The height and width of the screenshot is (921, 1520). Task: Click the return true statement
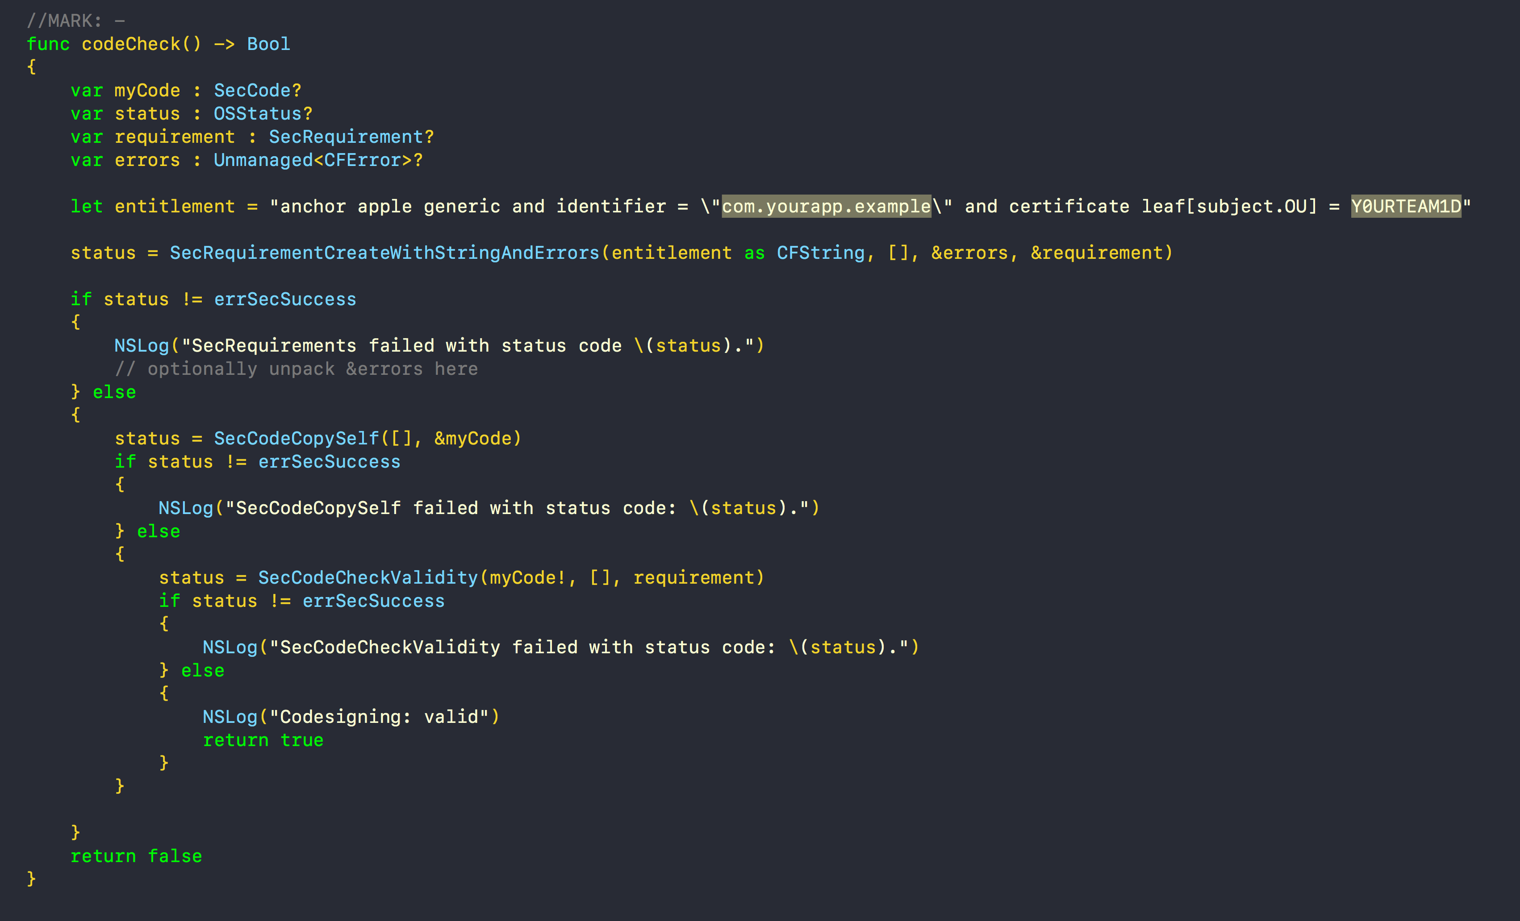[263, 739]
